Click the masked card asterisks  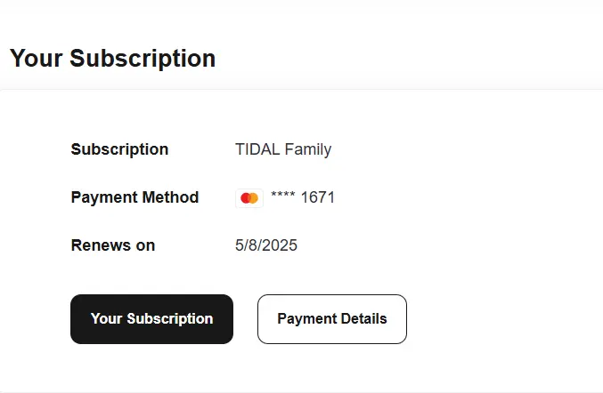(x=283, y=195)
